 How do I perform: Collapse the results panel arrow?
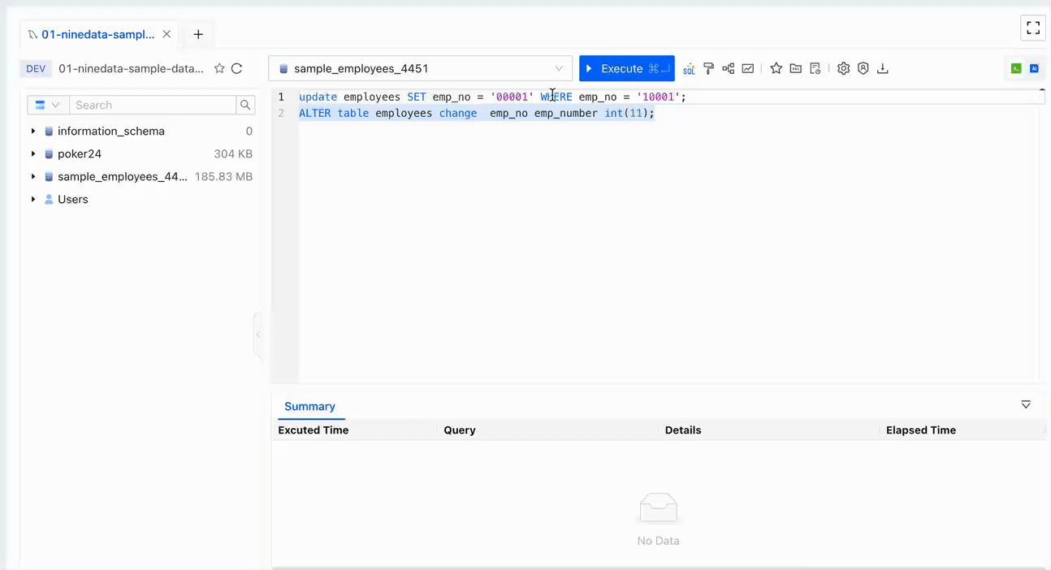[x=1026, y=405]
